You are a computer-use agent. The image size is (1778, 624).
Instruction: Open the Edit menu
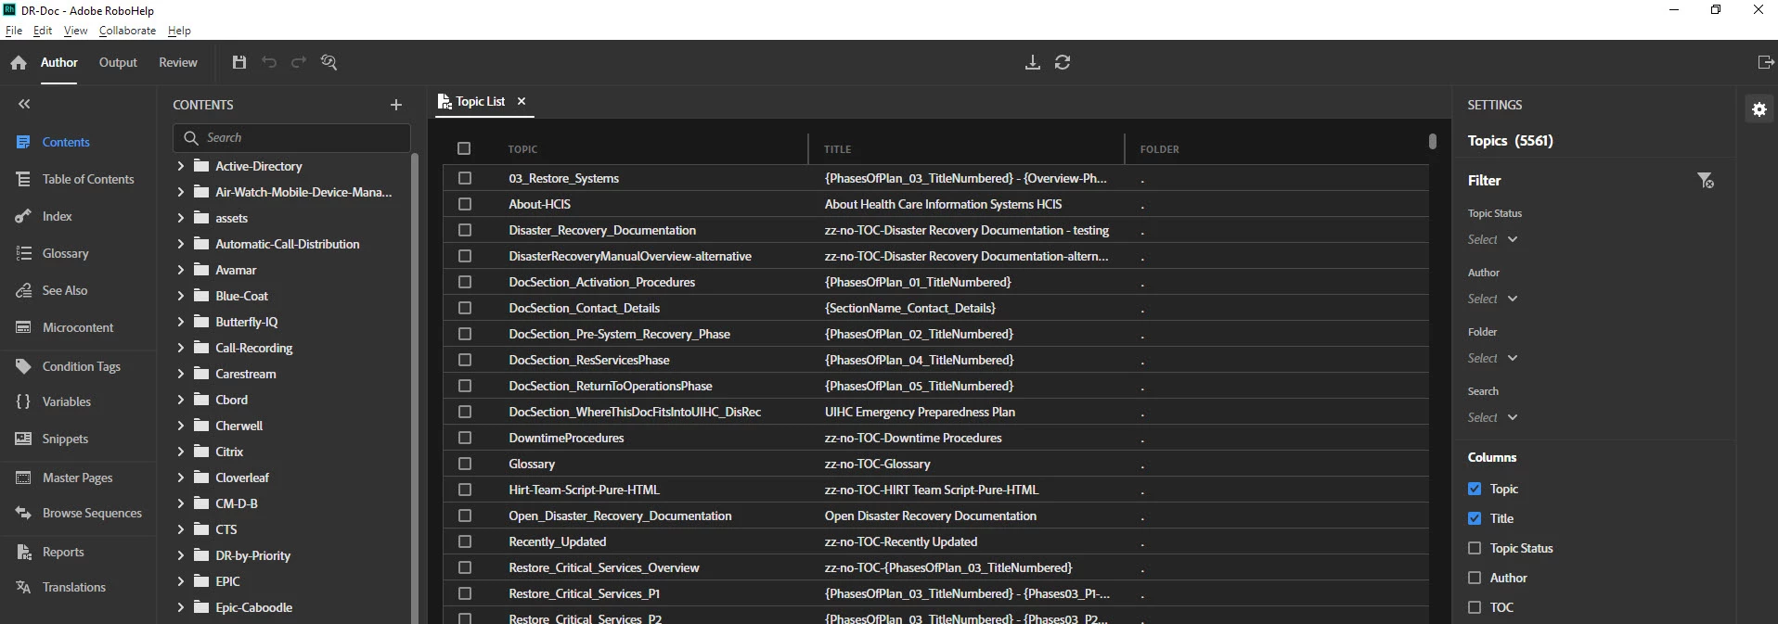43,31
